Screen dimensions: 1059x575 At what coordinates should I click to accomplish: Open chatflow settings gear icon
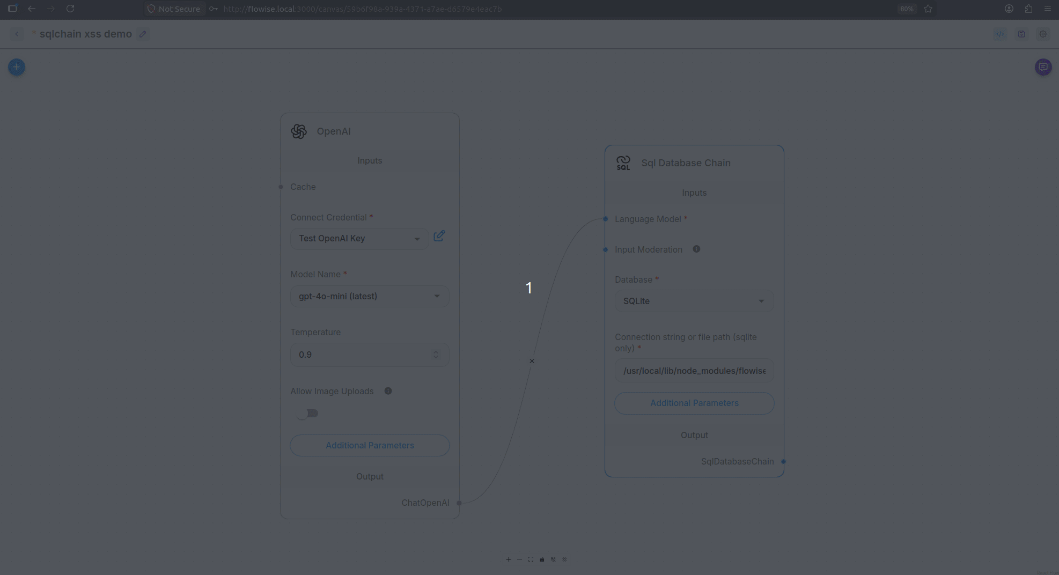point(1043,34)
